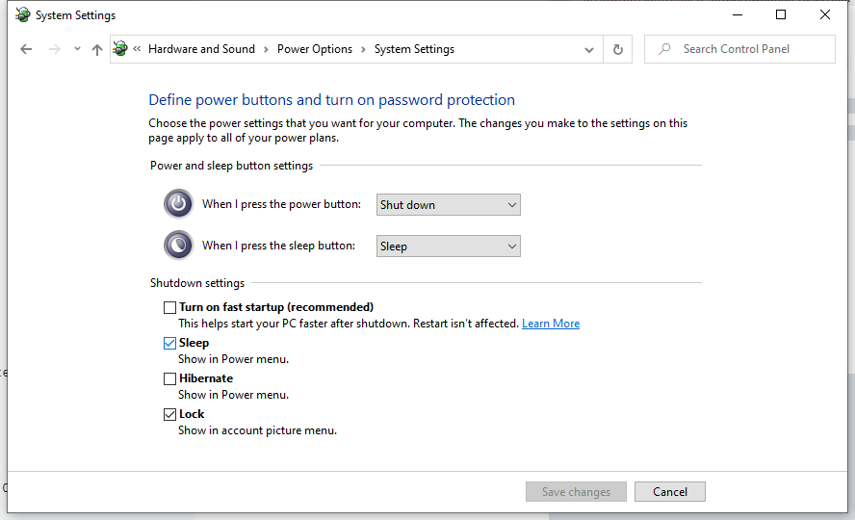Click the Back navigation arrow
Viewport: 855px width, 520px height.
click(26, 49)
